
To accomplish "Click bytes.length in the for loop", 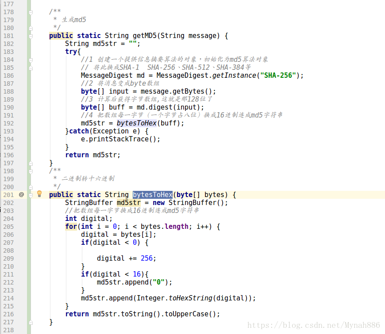I will tap(165, 227).
